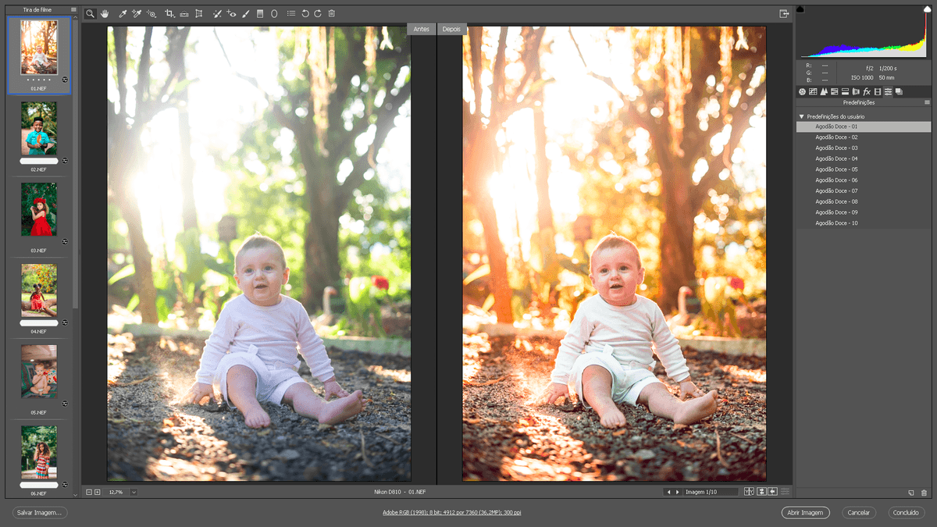Create a new preset icon
The height and width of the screenshot is (527, 937).
[911, 493]
